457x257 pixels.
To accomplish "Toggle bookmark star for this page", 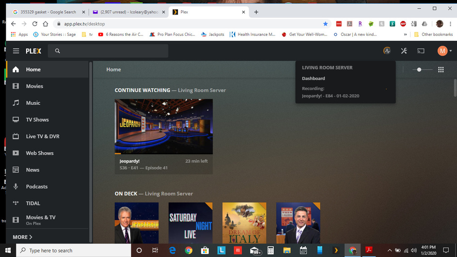I will pyautogui.click(x=325, y=24).
